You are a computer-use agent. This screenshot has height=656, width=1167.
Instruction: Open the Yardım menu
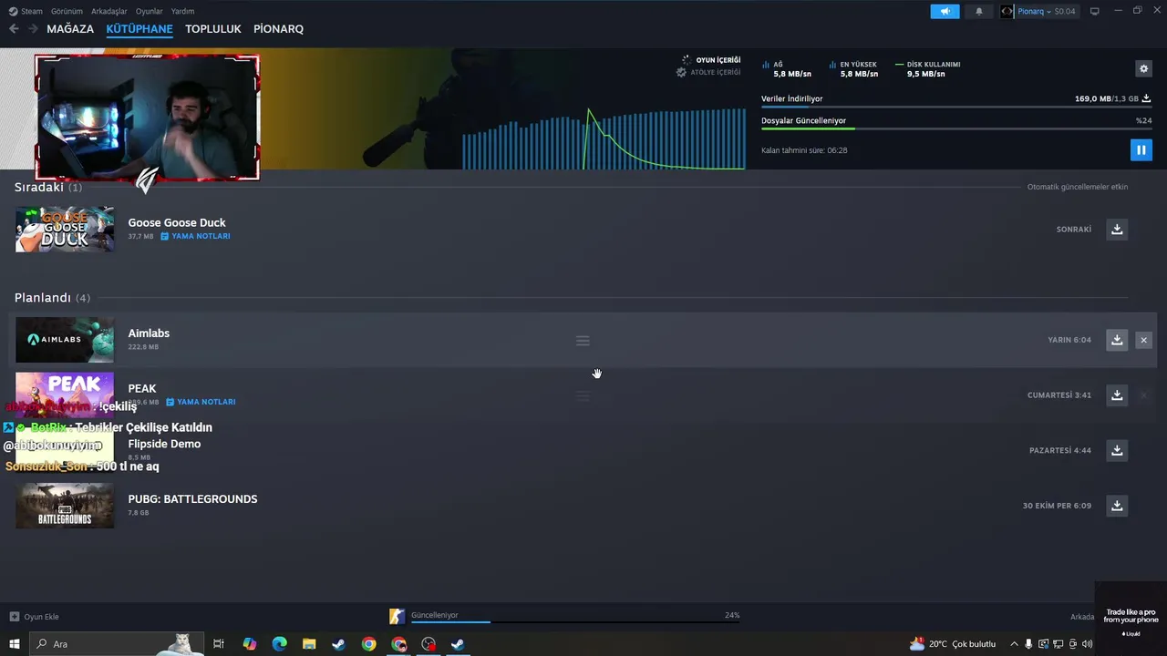(x=182, y=11)
